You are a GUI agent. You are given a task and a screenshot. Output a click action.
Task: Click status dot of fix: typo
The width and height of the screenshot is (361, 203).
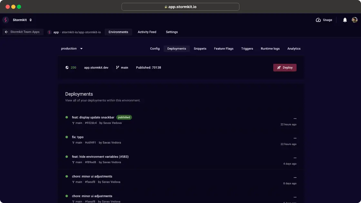67,137
